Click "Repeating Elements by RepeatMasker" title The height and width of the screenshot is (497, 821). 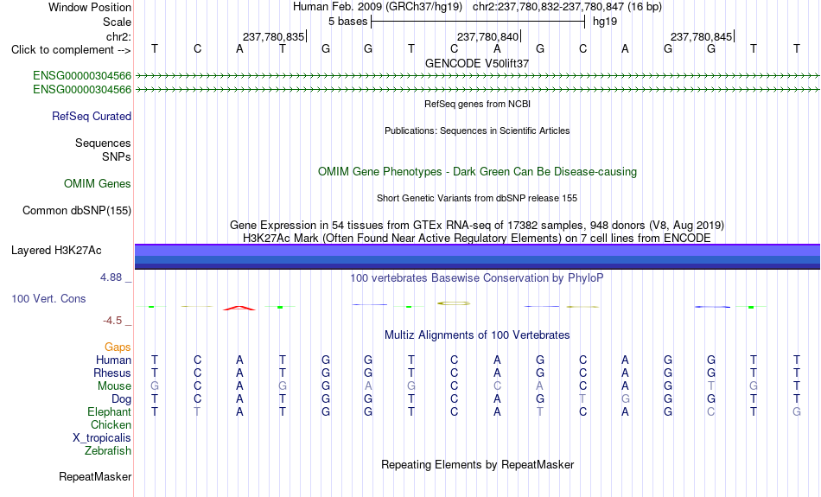[x=477, y=465]
